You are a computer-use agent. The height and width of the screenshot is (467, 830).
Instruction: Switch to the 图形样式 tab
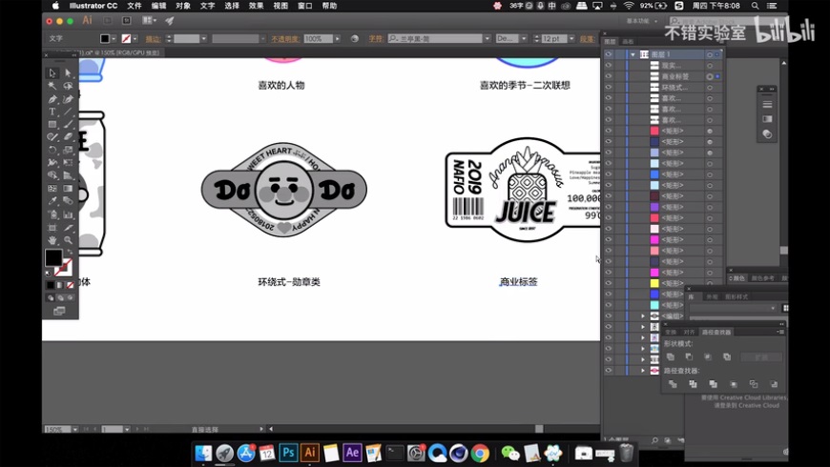click(x=737, y=296)
